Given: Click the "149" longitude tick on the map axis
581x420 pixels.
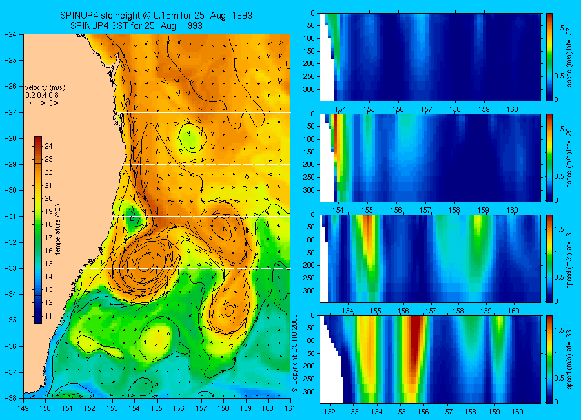Looking at the screenshot, I should [23, 408].
